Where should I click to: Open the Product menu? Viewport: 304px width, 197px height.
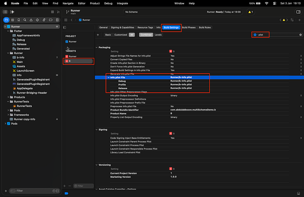[95, 3]
